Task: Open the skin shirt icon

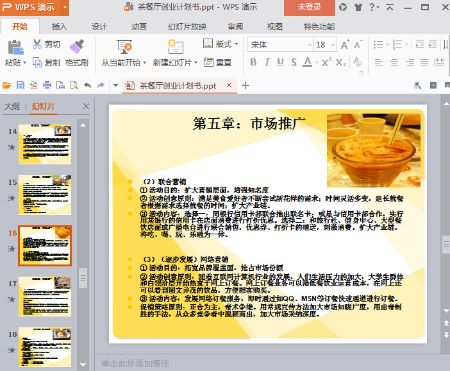Action: (358, 7)
